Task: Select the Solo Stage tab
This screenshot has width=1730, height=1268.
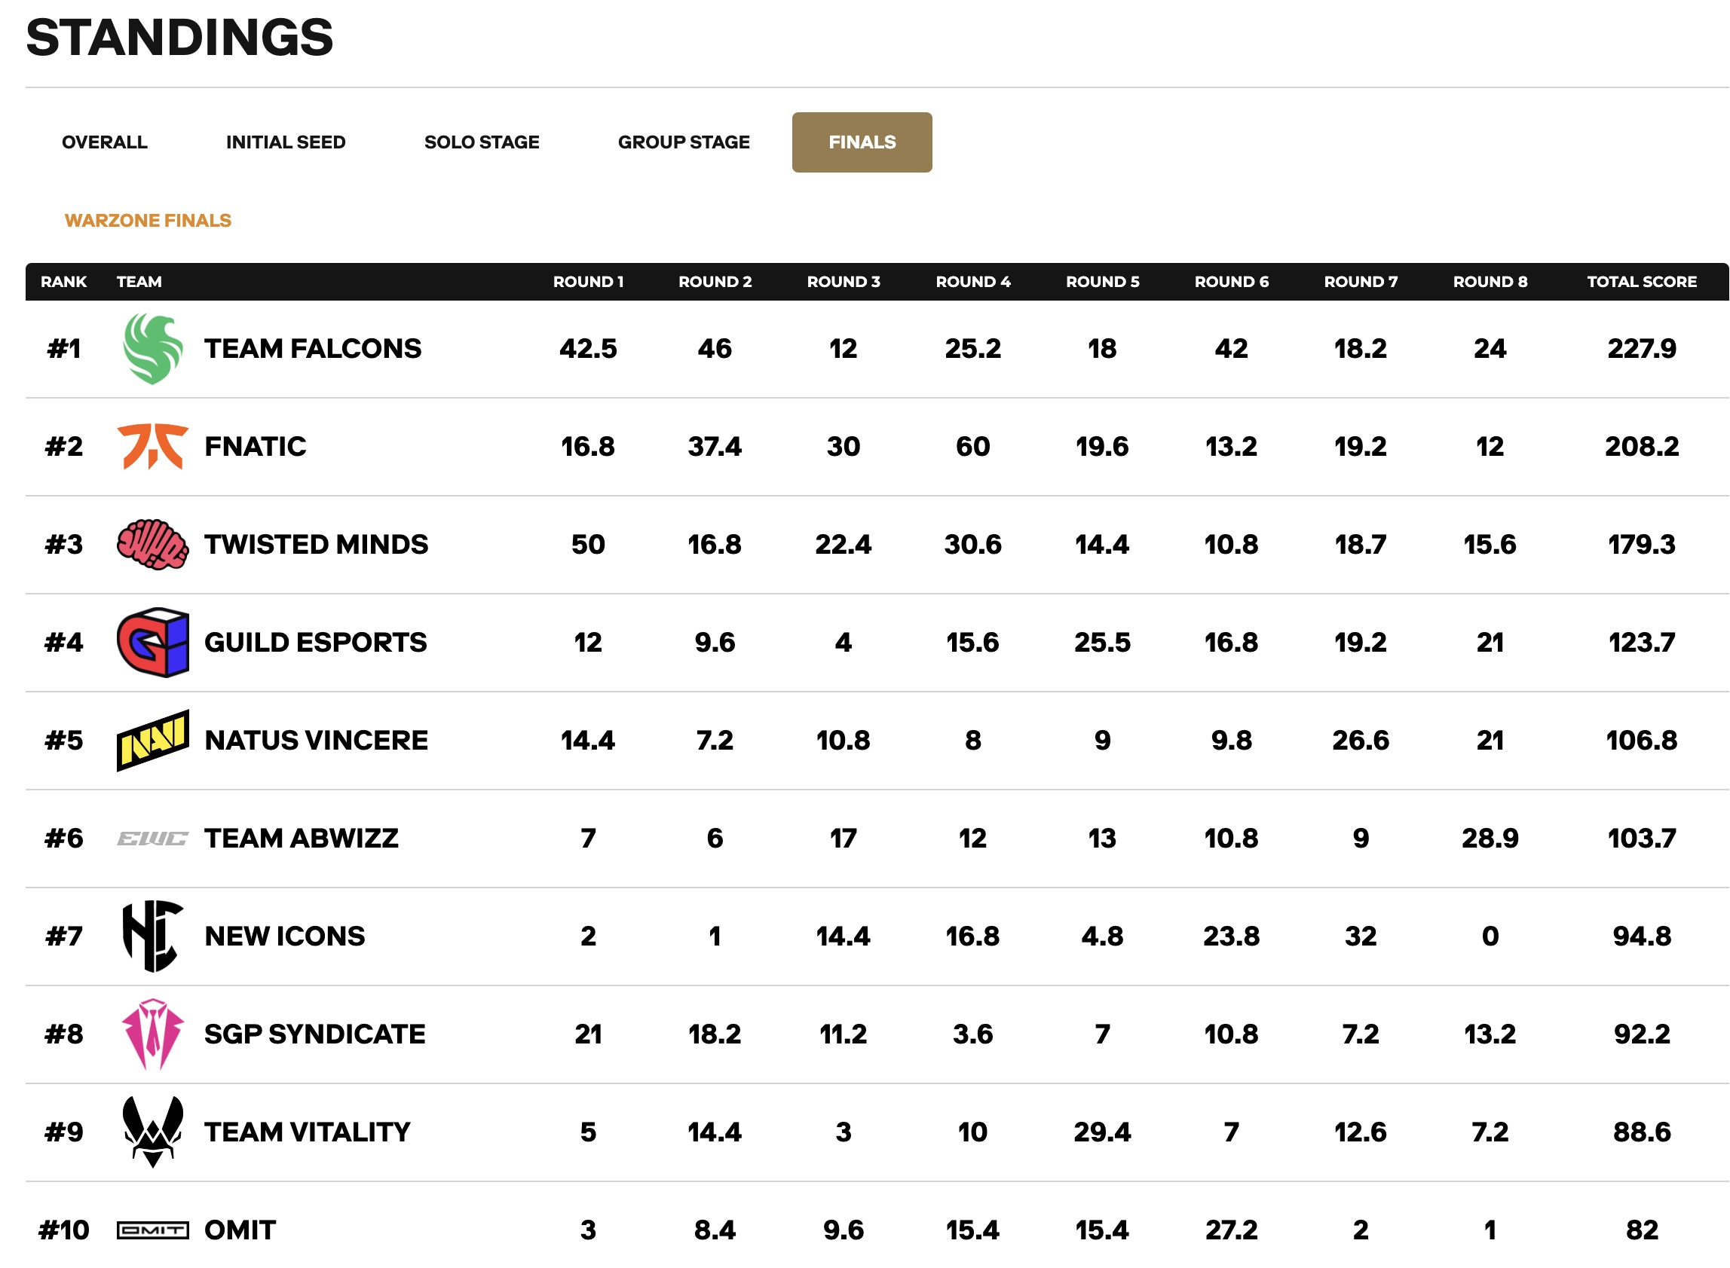Action: pos(482,142)
